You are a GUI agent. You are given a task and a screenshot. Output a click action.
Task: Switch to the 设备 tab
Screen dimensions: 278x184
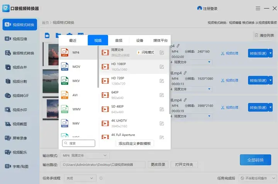click(x=139, y=40)
